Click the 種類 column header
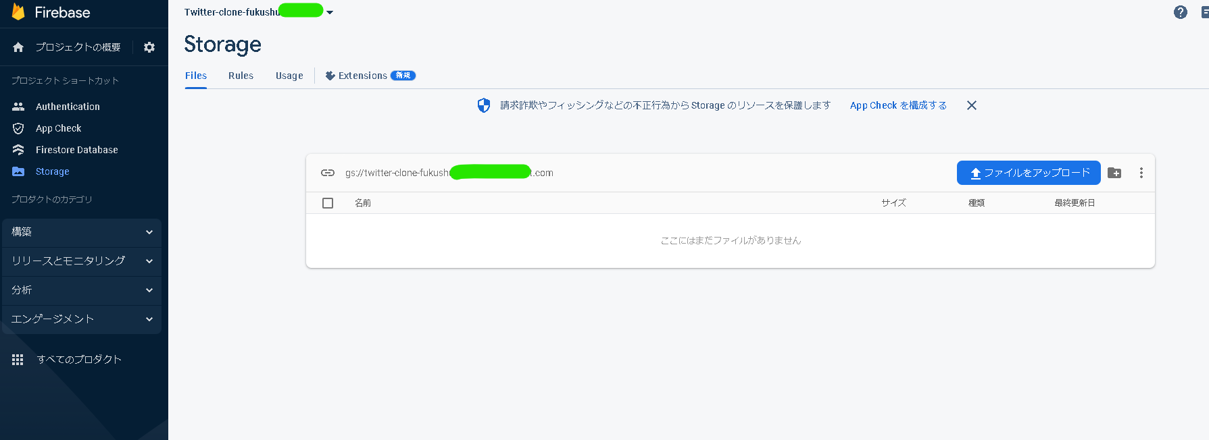Viewport: 1209px width, 440px height. coord(977,203)
